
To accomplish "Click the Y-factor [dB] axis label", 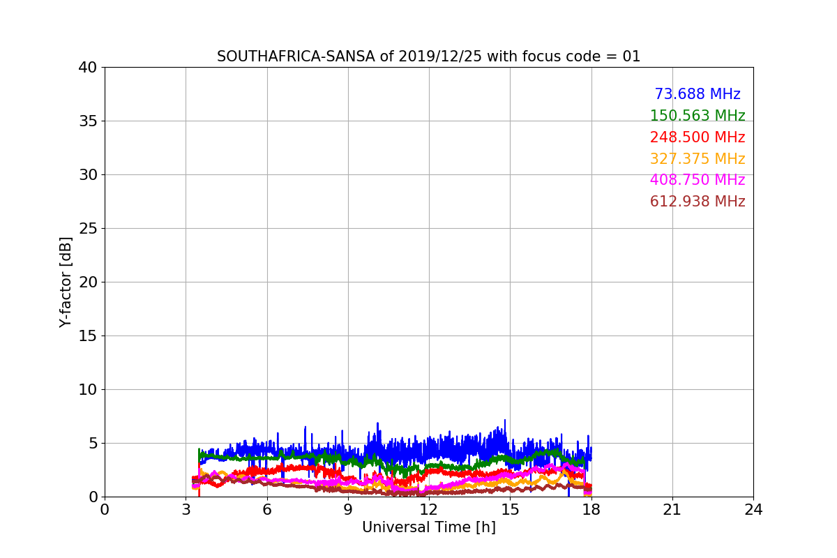I will click(x=66, y=282).
